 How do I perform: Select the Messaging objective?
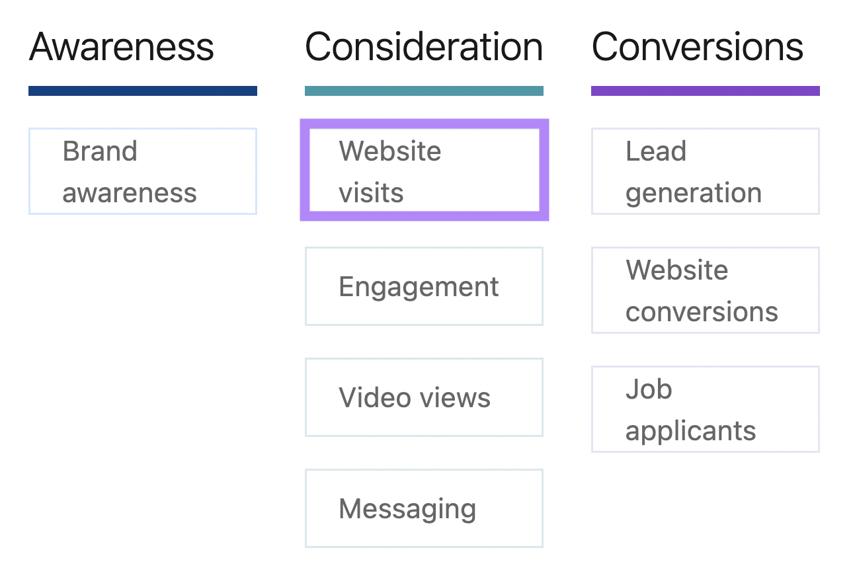tap(424, 508)
